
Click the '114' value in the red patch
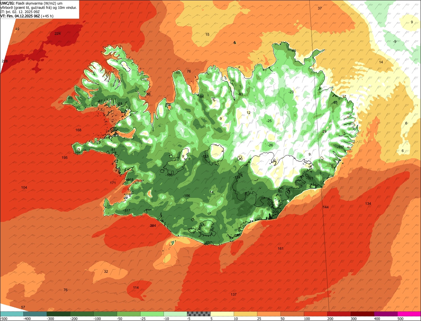pos(136,288)
